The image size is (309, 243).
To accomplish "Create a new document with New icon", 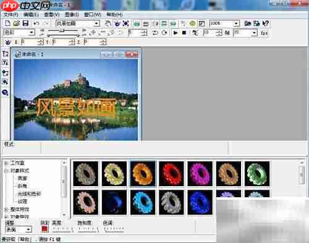I will pos(7,23).
